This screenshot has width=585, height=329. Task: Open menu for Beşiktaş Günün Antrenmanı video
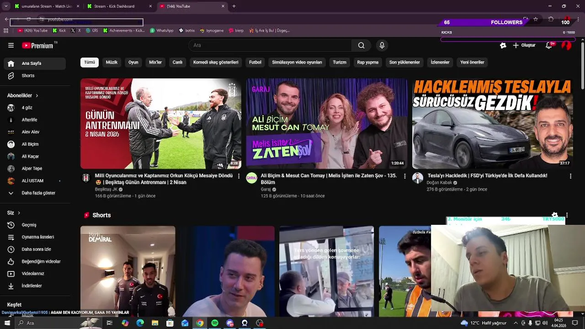click(239, 176)
